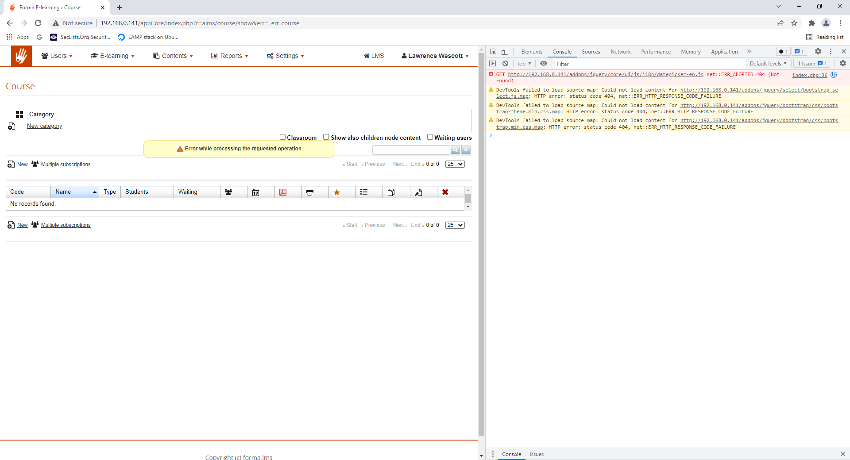The image size is (850, 460).
Task: Click the New category link
Action: coord(44,126)
